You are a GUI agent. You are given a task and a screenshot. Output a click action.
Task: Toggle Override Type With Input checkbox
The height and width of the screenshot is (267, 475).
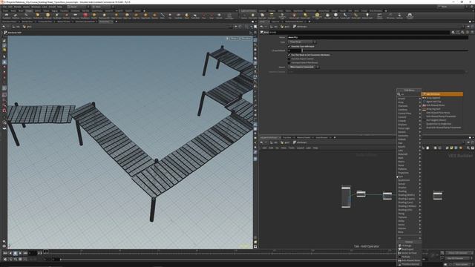289,46
